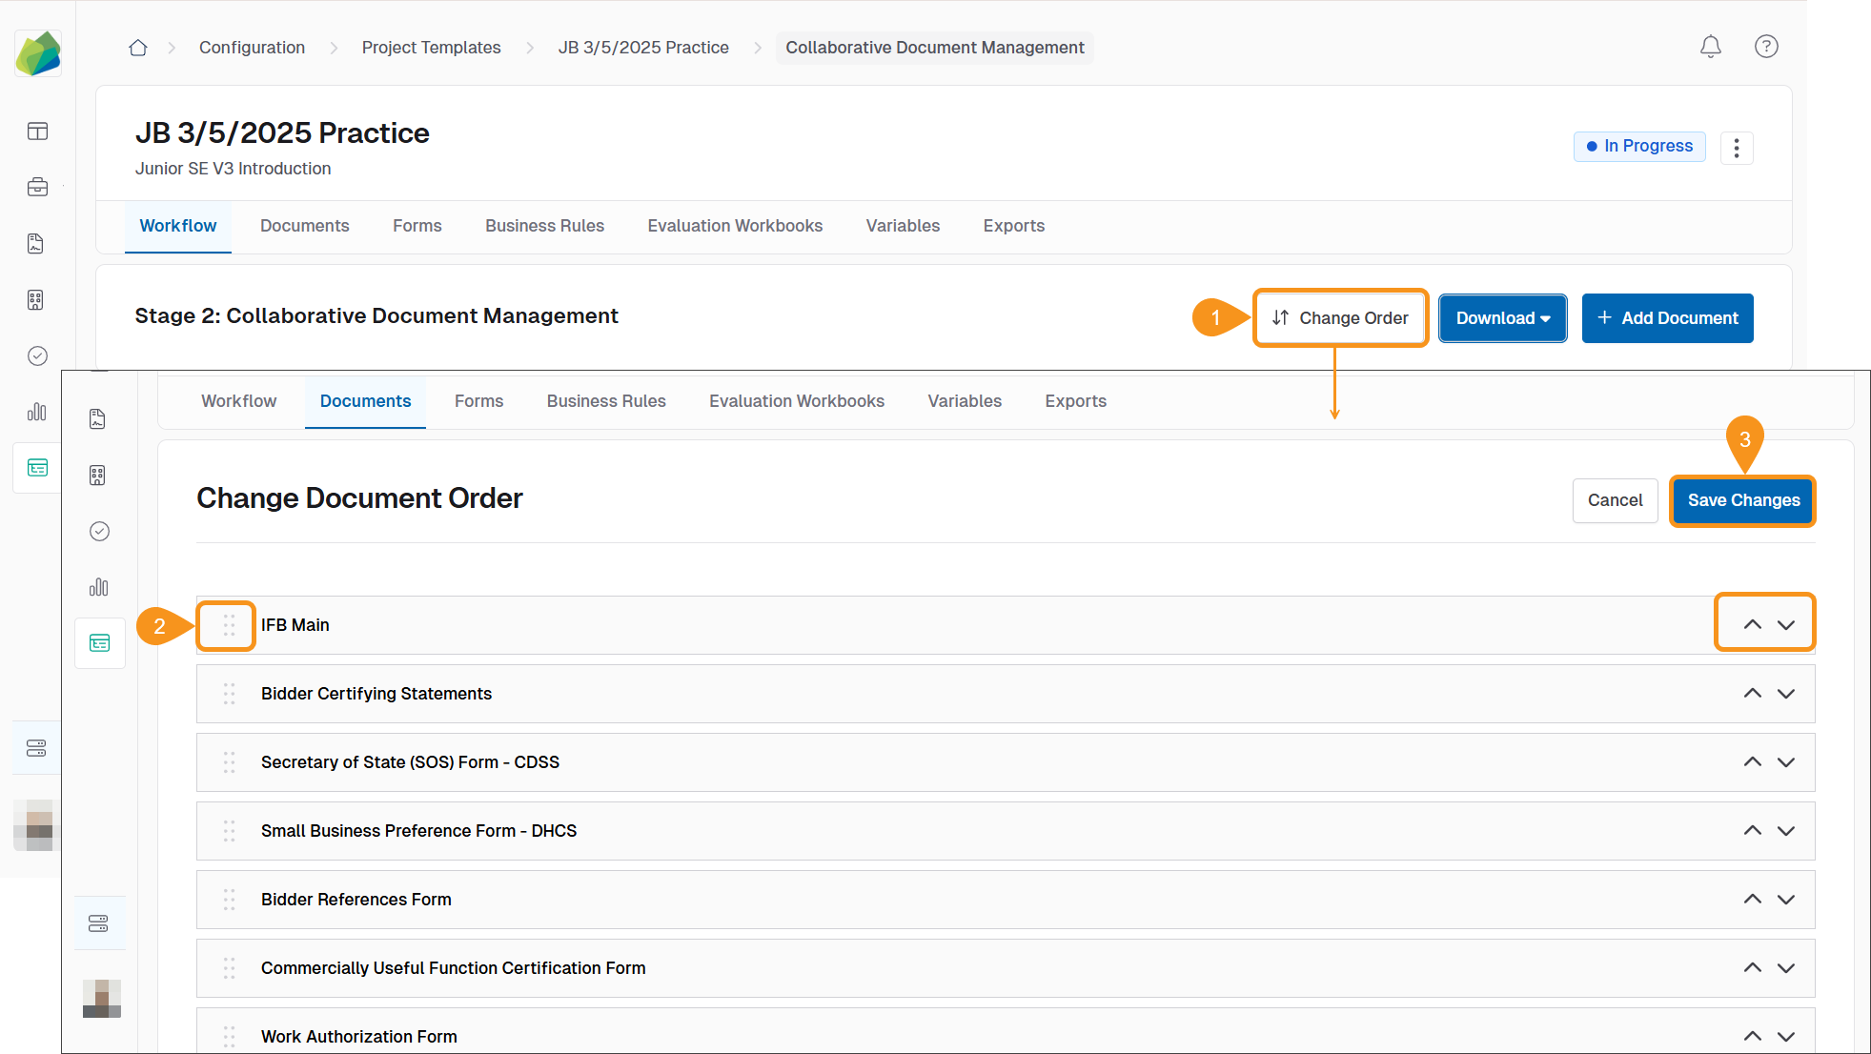Select the checkmark approvals icon in sidebar
1871x1054 pixels.
pyautogui.click(x=37, y=355)
